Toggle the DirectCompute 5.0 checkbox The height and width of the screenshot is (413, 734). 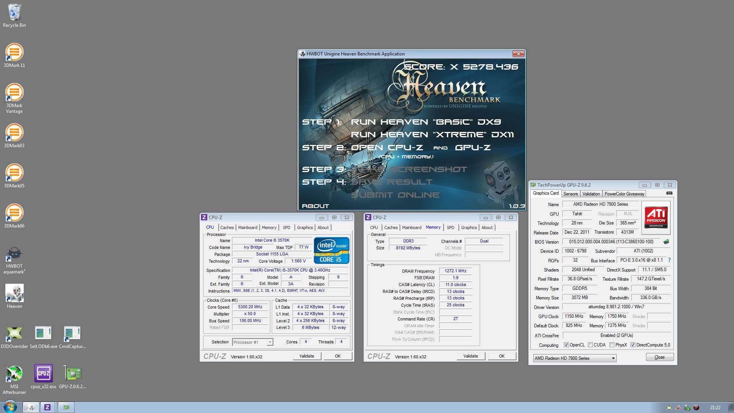(633, 345)
